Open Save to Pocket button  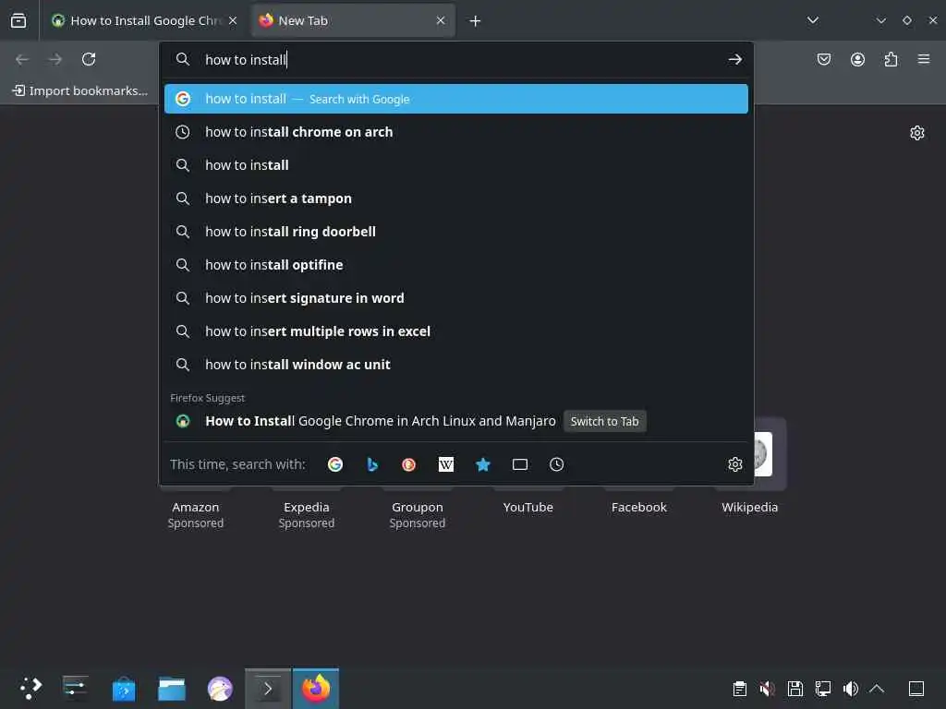[823, 59]
